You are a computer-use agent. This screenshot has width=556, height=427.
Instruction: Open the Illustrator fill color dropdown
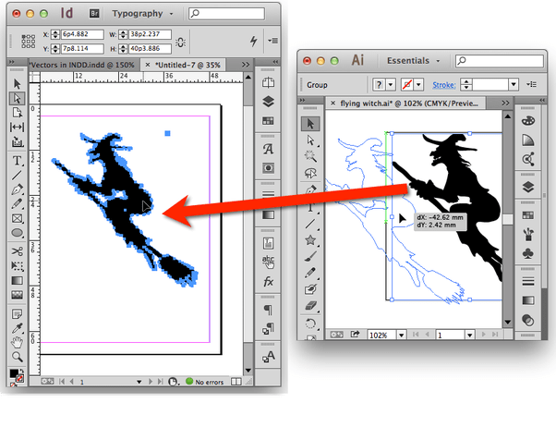pos(391,85)
